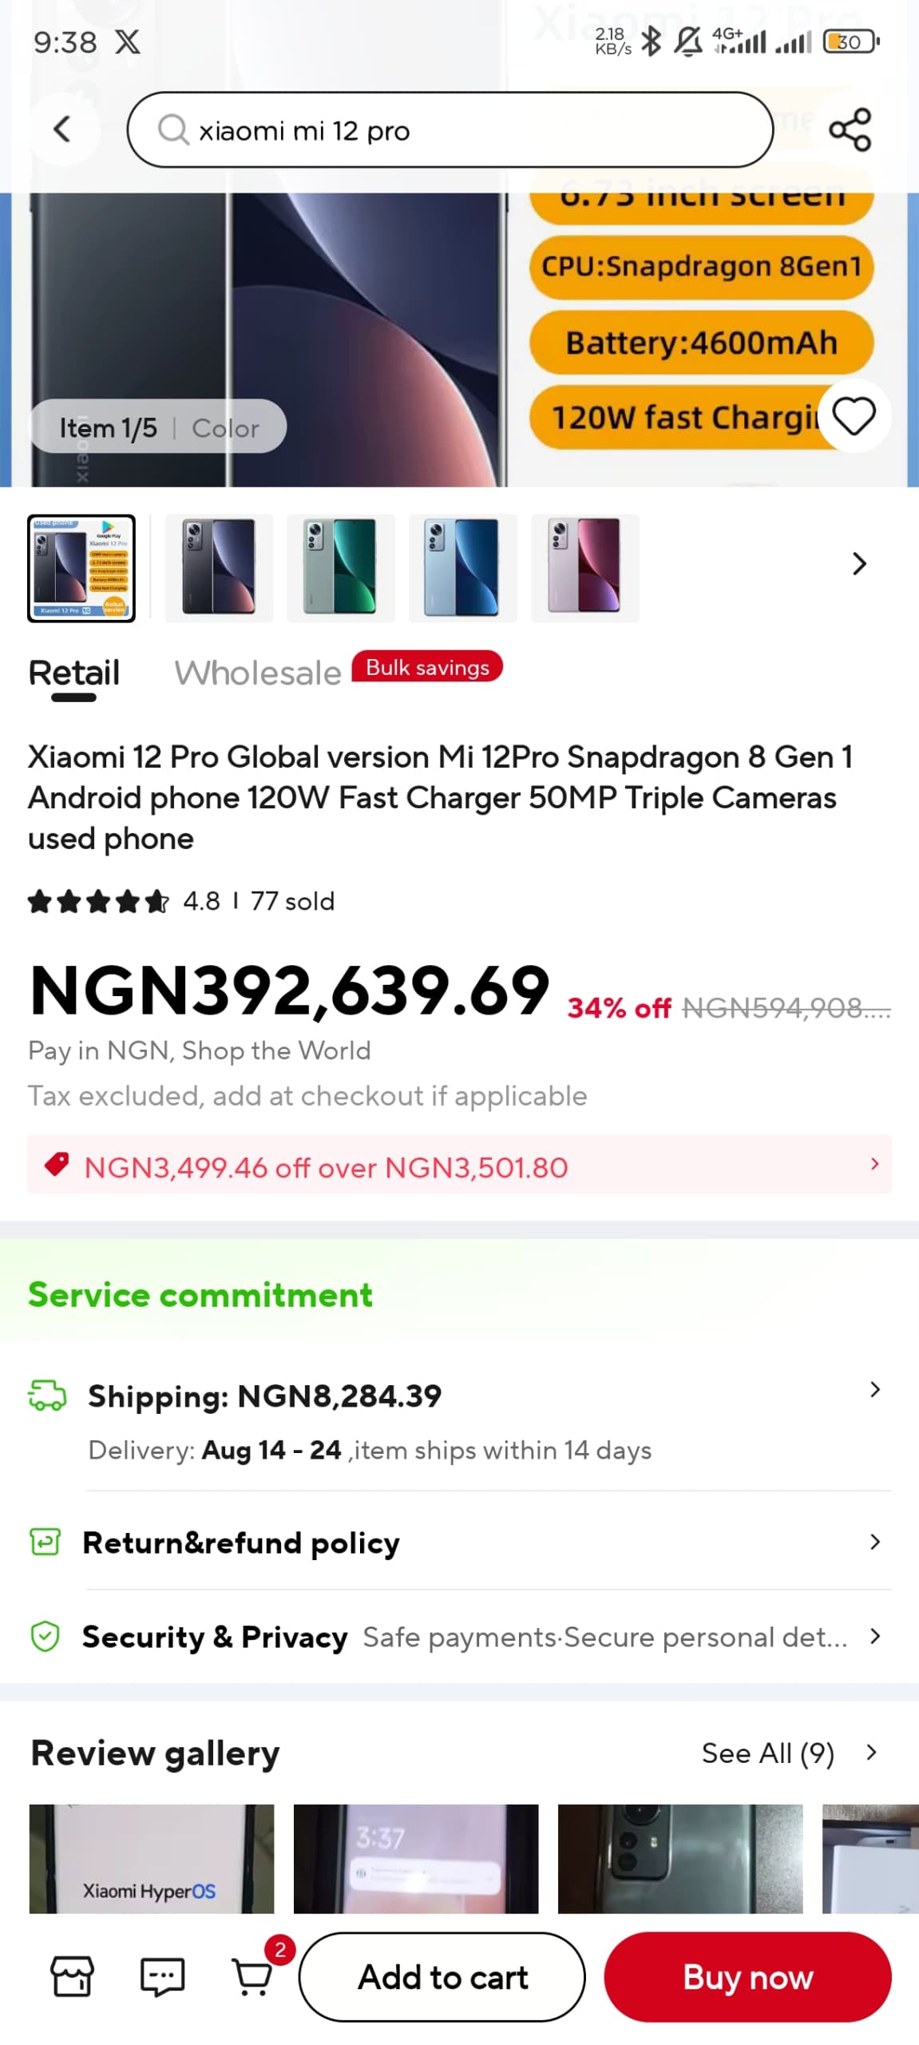
Task: Open the store icon in bottom bar
Action: (72, 1976)
